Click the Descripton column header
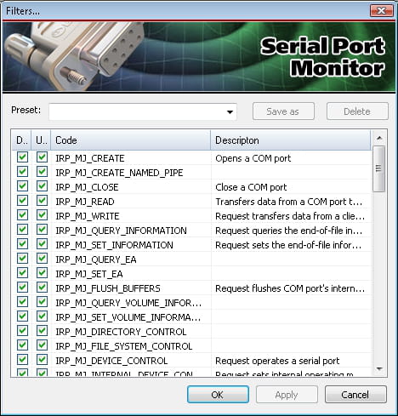 point(291,140)
